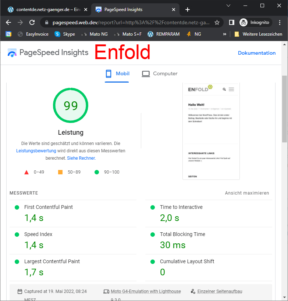This screenshot has width=288, height=301.
Task: Click the orange square 50–89 legend icon
Action: click(x=60, y=172)
